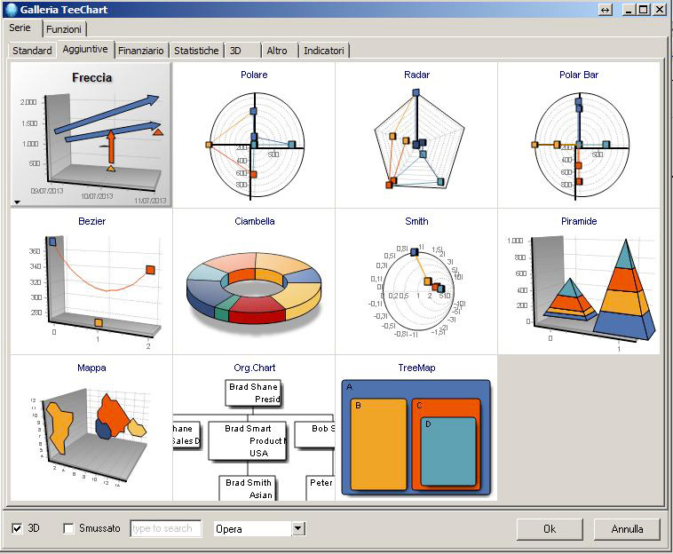Screen dimensions: 673x554
Task: Focus the type to search field
Action: (x=165, y=529)
